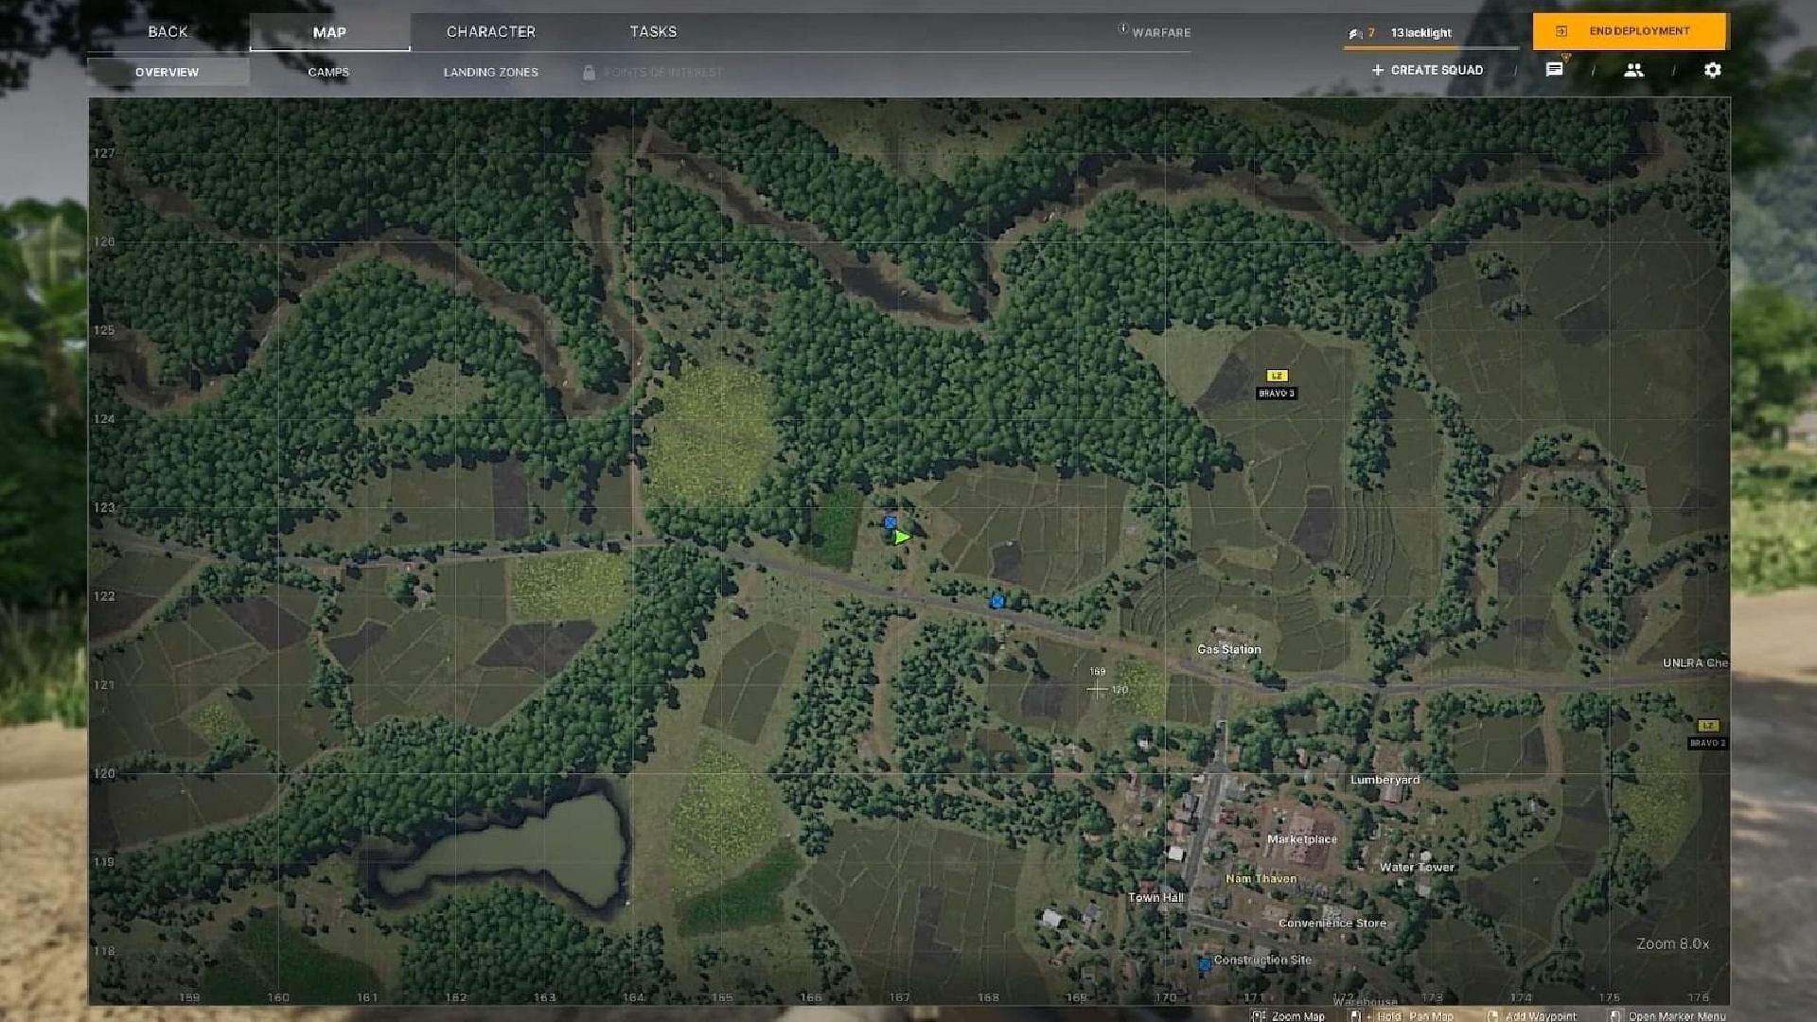Click the Open Marker Menu hint
The width and height of the screenshot is (1817, 1022).
click(1667, 1015)
